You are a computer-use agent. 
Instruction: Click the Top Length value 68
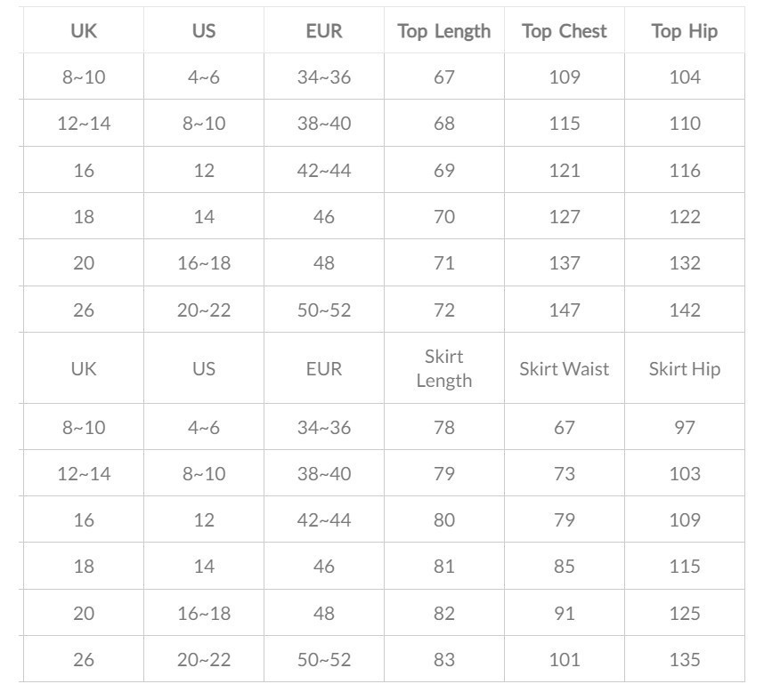(x=443, y=124)
